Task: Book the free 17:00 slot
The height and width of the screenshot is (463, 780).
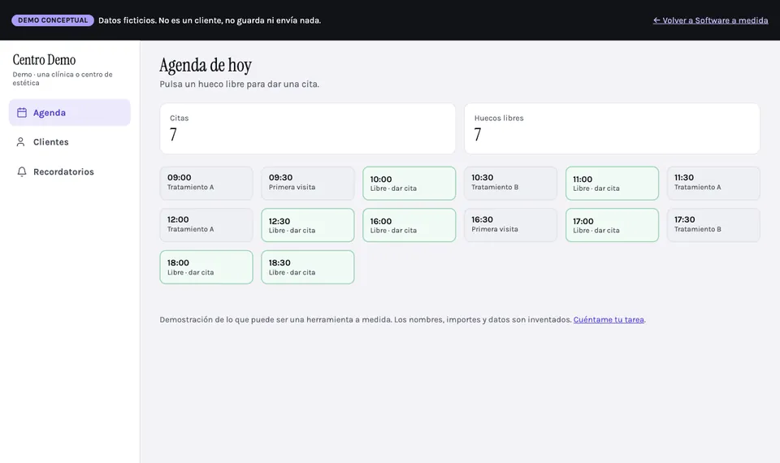Action: (x=612, y=225)
